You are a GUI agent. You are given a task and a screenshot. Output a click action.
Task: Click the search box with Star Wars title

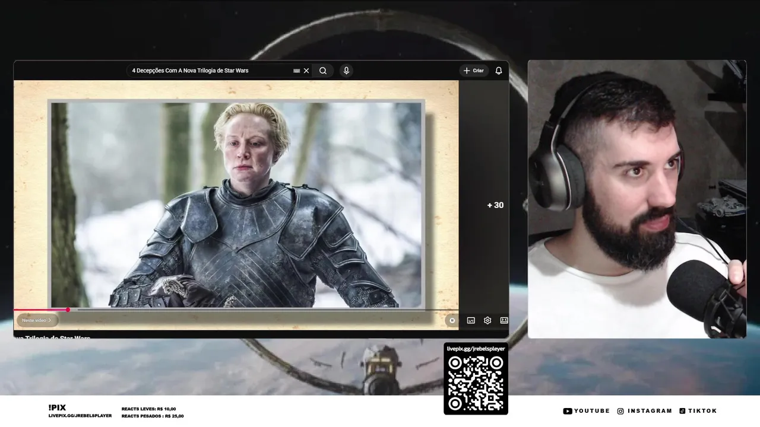(220, 71)
